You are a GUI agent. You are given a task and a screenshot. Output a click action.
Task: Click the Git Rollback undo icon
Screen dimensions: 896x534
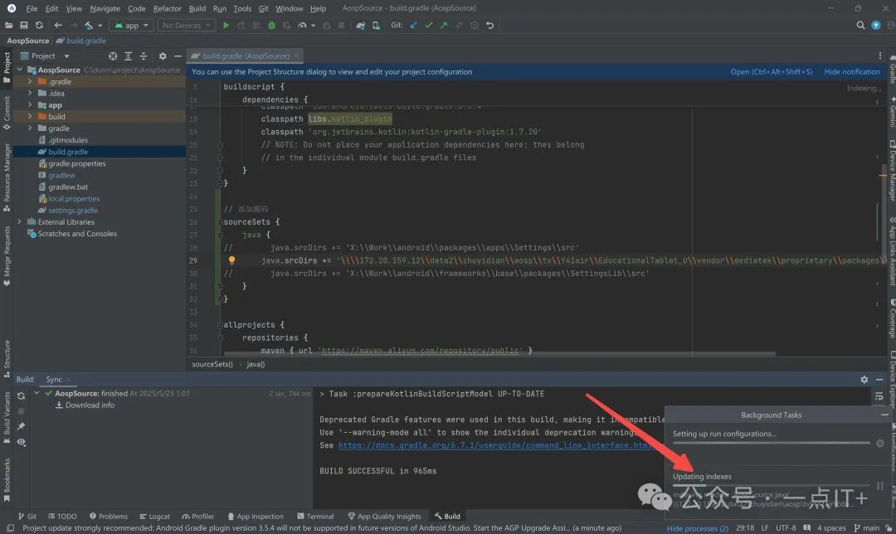tap(489, 25)
